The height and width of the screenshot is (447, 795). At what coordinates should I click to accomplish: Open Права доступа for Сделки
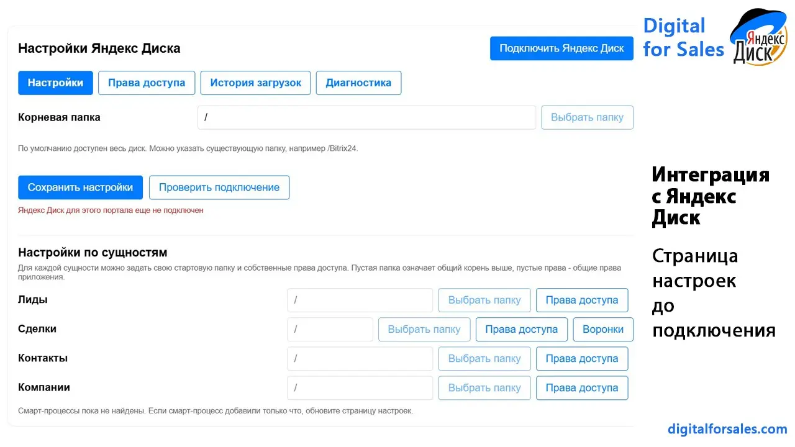tap(522, 330)
